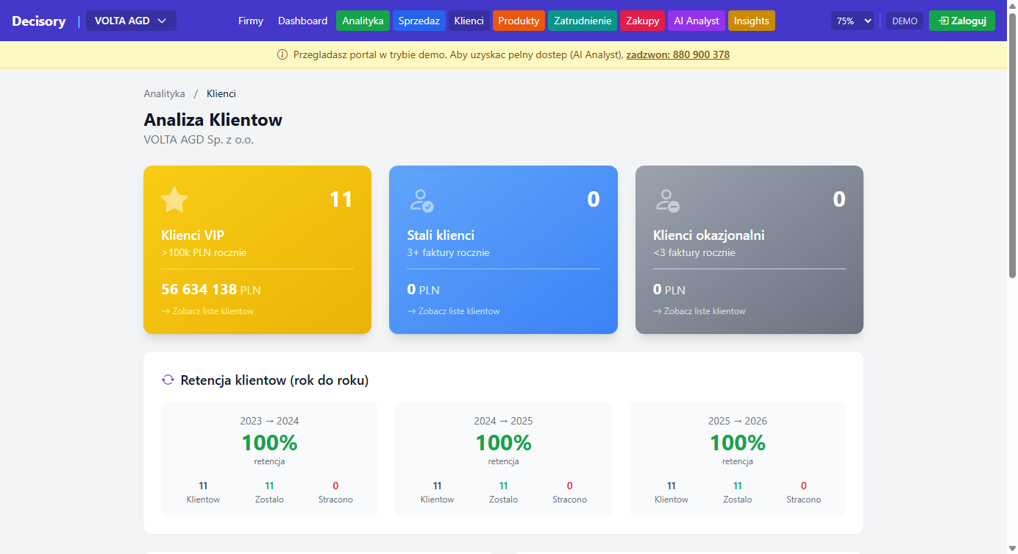Click the retention refresh arrows icon
Screen dimensions: 1018x554
click(x=168, y=380)
